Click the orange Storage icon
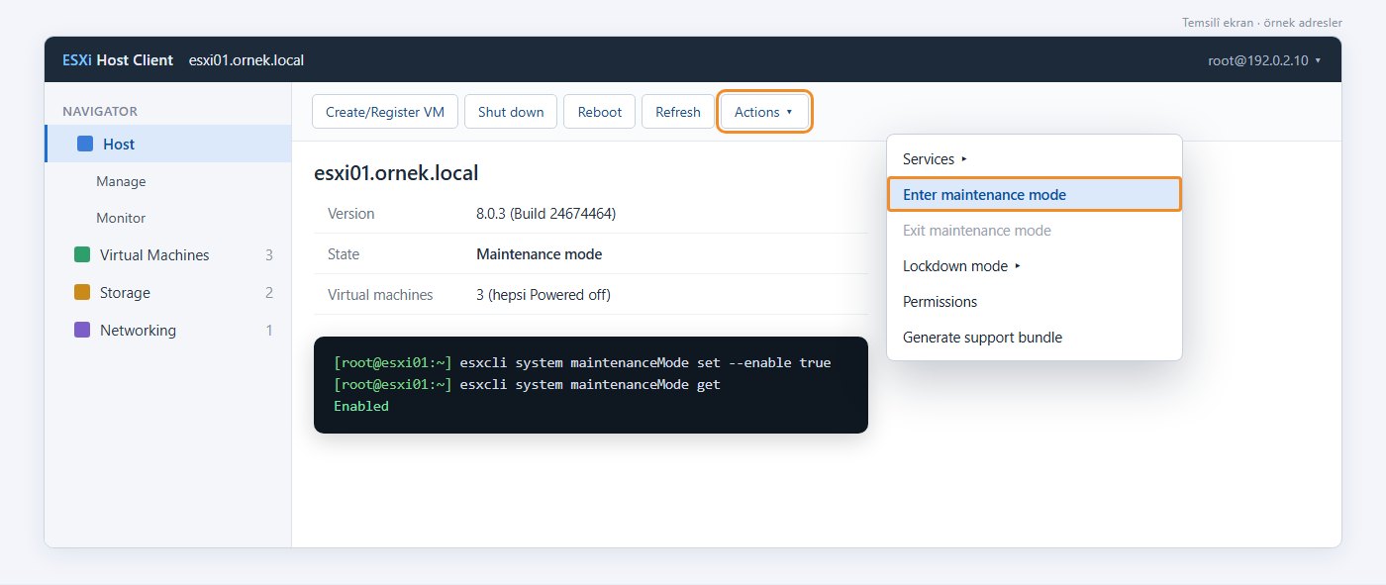 82,292
